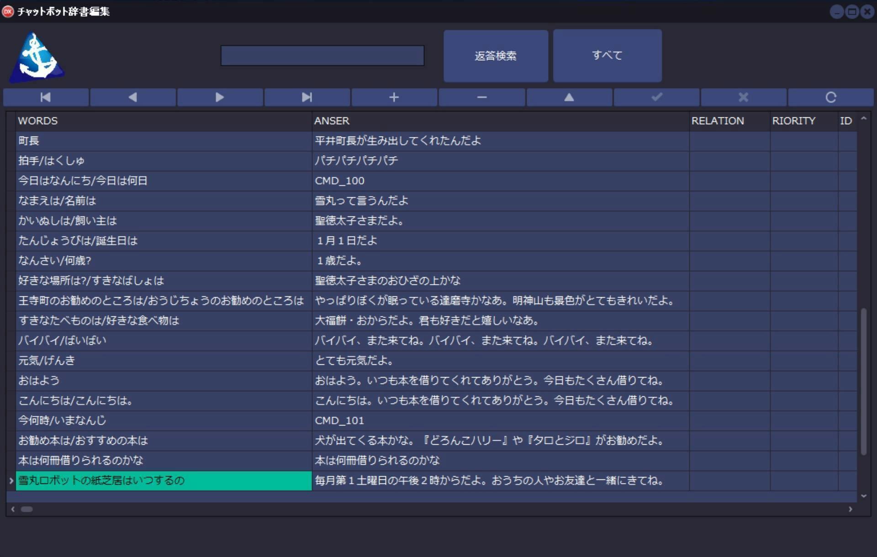This screenshot has height=557, width=877.
Task: Select こんにちは/こんにちは。 words cell
Action: click(164, 401)
